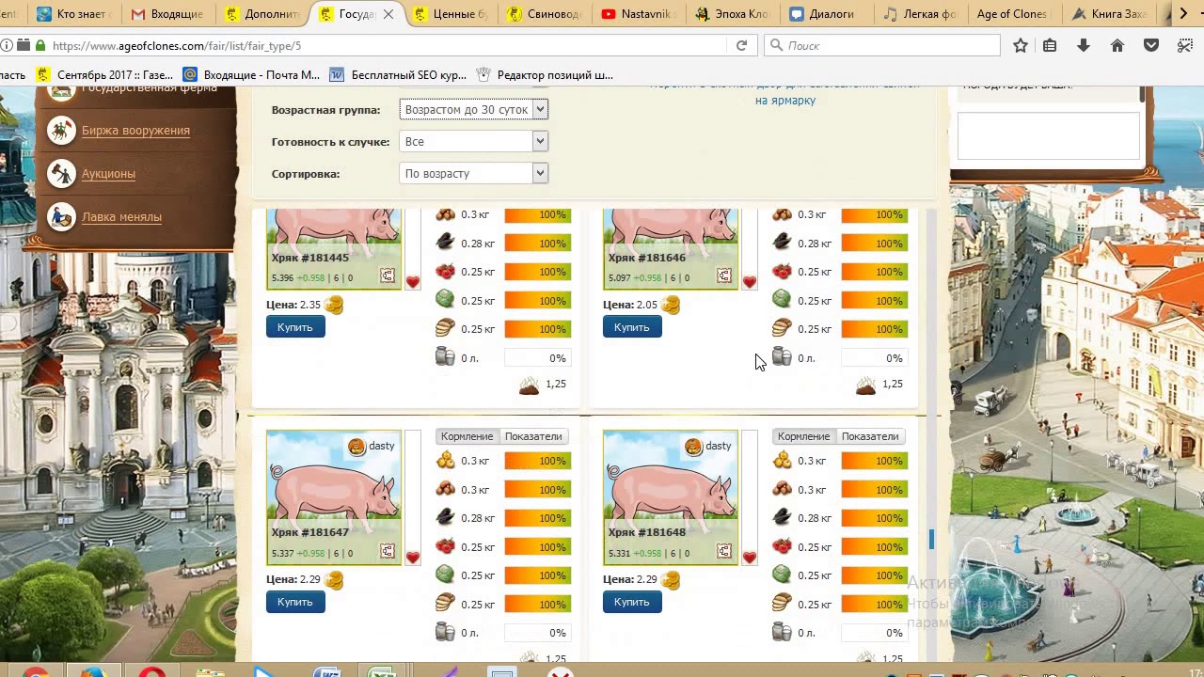Open the Возрастная группа dropdown
The image size is (1204, 677).
click(x=473, y=109)
